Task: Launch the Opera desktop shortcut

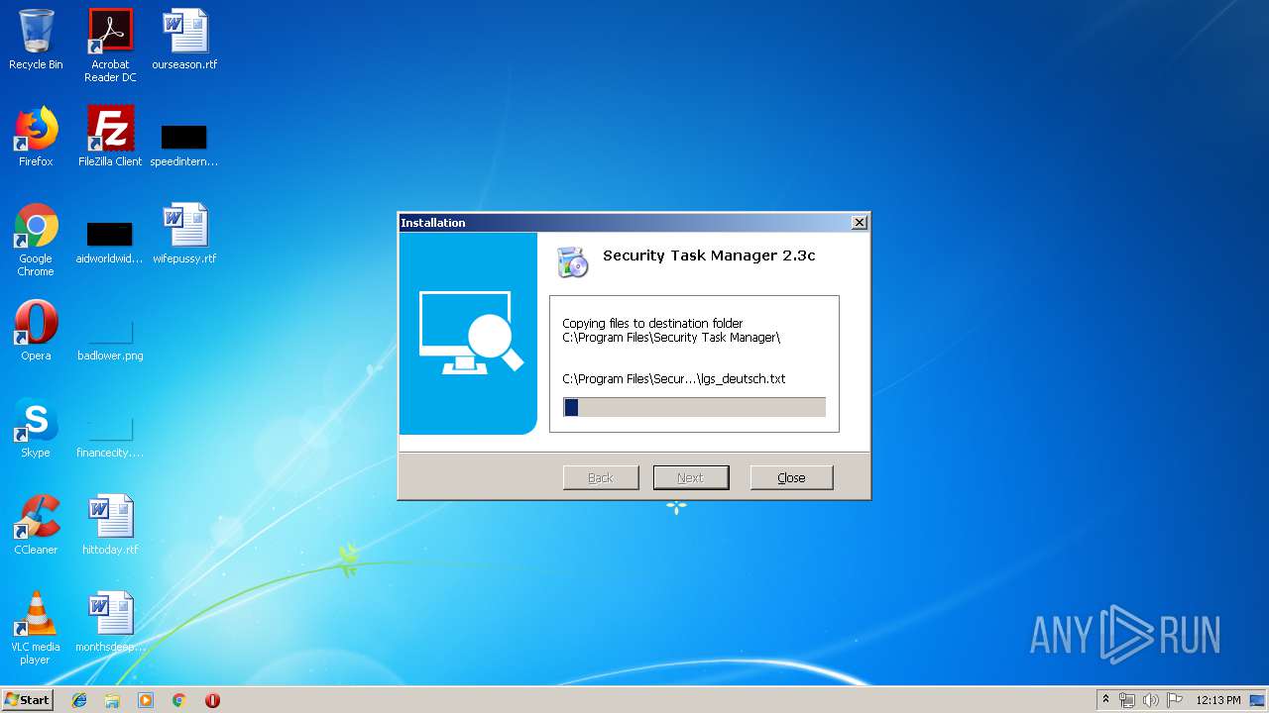Action: 36,331
